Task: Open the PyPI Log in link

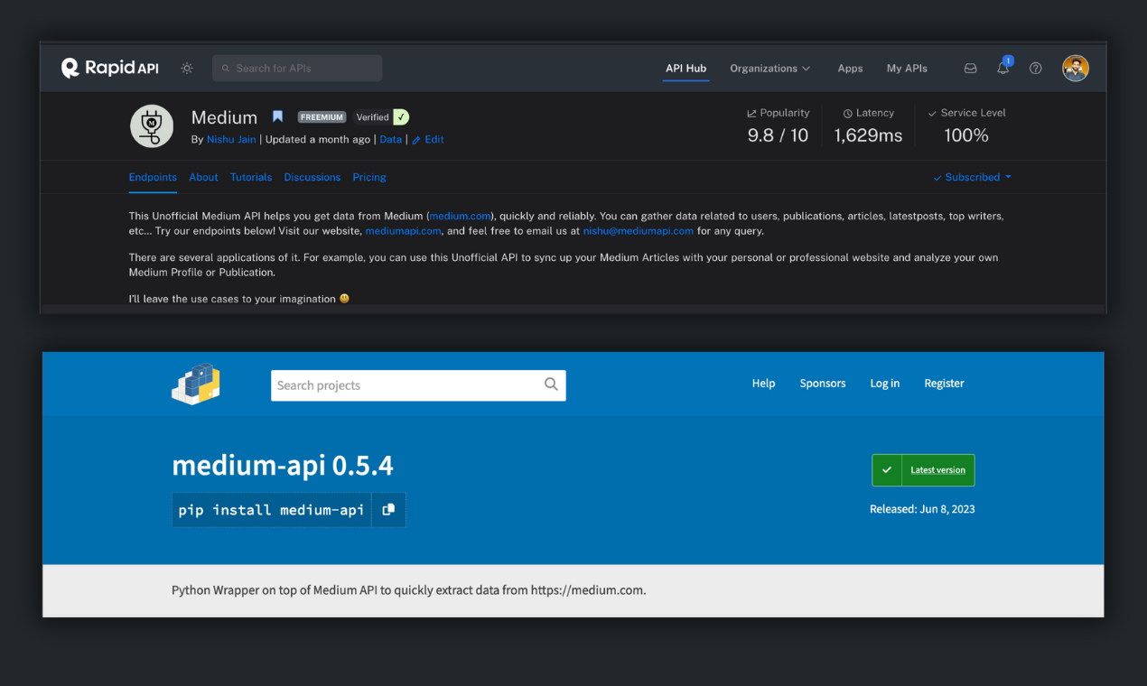Action: click(884, 384)
